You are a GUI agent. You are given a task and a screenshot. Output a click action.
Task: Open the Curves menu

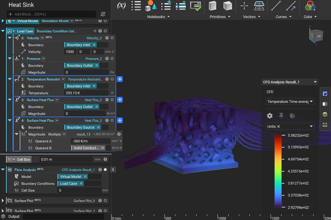(x=284, y=17)
